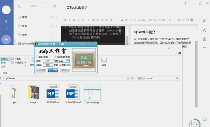
Task: Select the highlight marker tool
Action: pos(83,20)
